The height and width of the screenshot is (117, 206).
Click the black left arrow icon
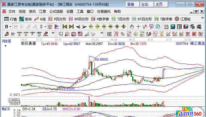(78, 27)
